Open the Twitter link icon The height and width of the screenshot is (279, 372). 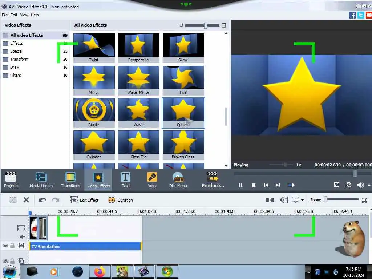click(x=361, y=15)
